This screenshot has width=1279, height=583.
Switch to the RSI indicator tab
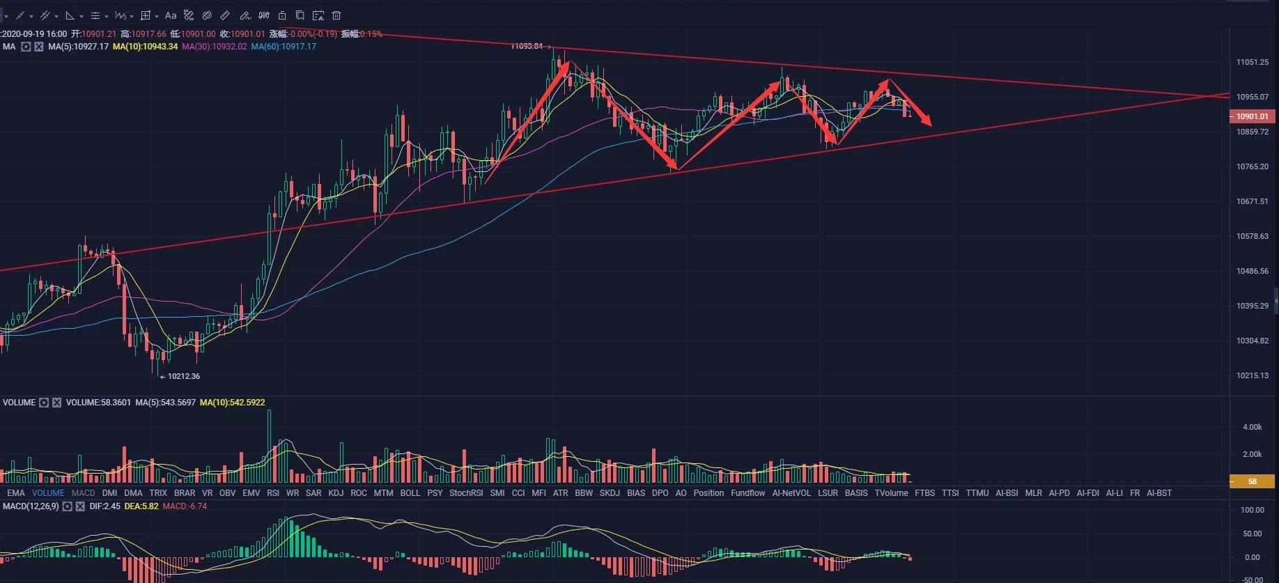coord(273,493)
